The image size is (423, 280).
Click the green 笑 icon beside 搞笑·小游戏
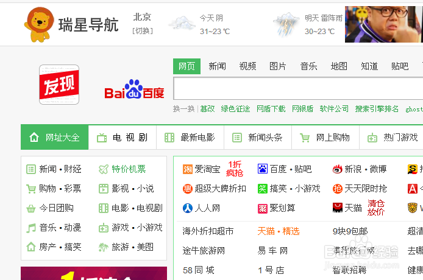pos(263,189)
